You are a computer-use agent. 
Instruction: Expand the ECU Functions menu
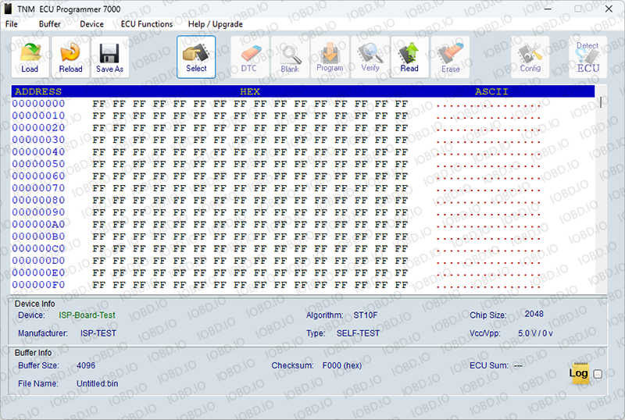(147, 24)
